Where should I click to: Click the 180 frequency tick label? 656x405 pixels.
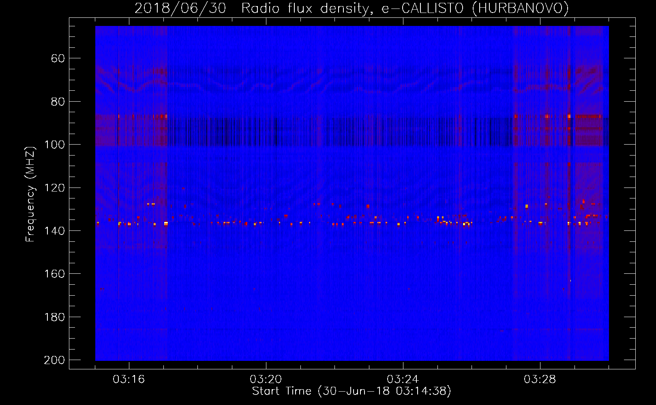tap(55, 317)
